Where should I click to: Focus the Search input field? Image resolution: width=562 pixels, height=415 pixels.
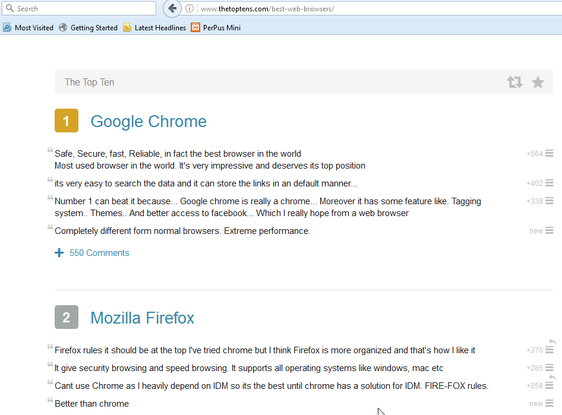tap(79, 8)
